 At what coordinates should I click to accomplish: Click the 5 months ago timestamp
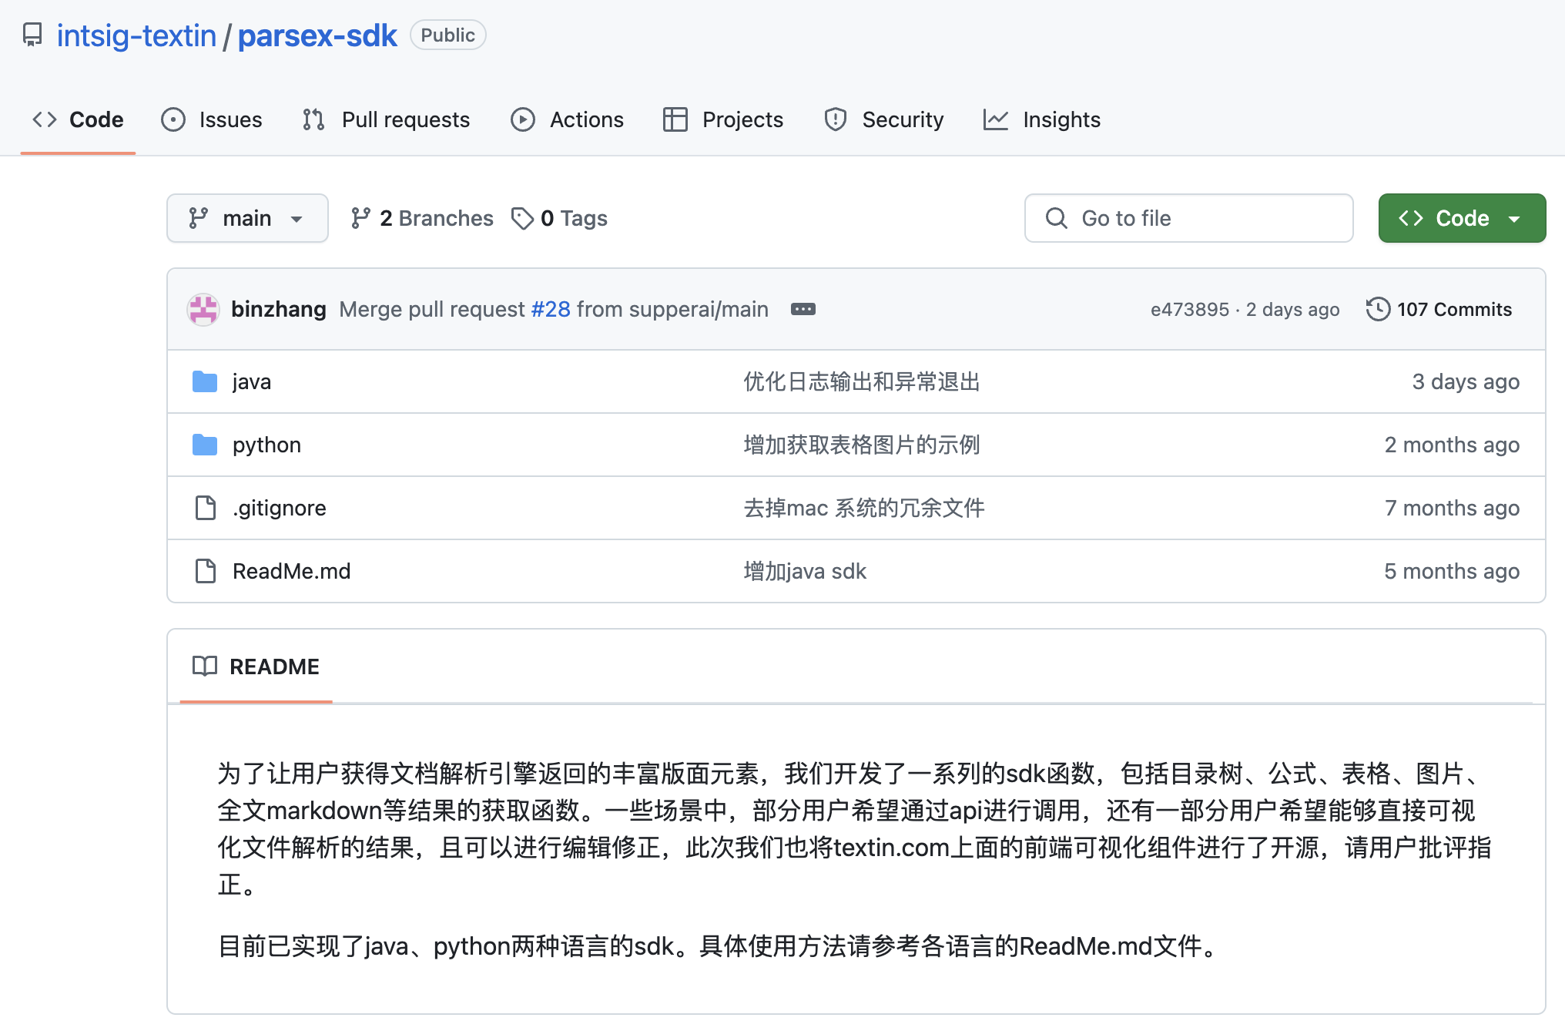coord(1452,571)
